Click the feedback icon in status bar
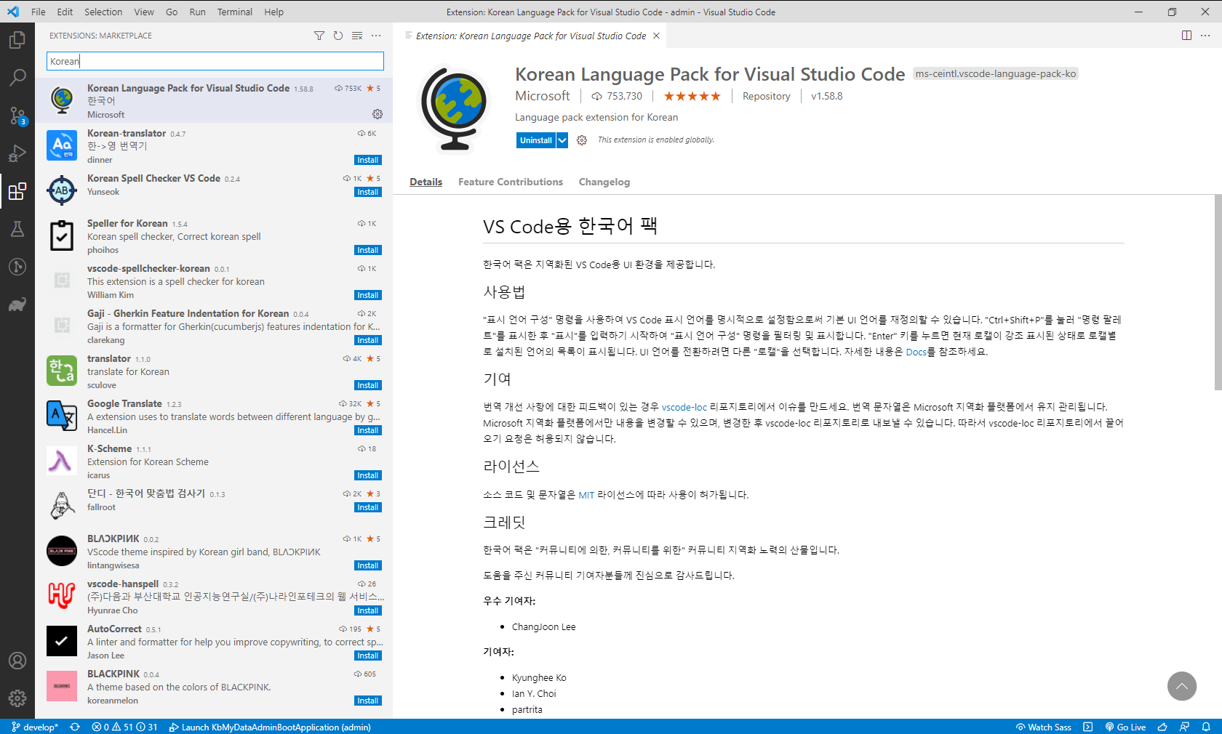 click(1184, 727)
